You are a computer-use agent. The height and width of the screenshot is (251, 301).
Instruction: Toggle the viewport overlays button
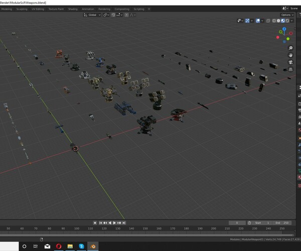tap(258, 21)
